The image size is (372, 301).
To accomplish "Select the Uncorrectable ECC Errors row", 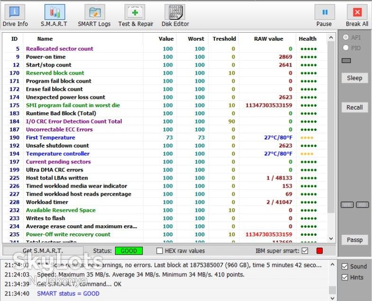I will [x=165, y=129].
